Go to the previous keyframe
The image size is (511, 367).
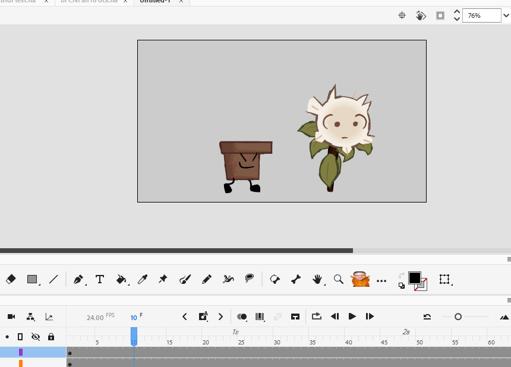[x=185, y=317]
